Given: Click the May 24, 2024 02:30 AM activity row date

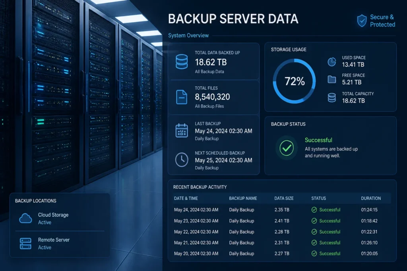Looking at the screenshot, I should click(196, 209).
